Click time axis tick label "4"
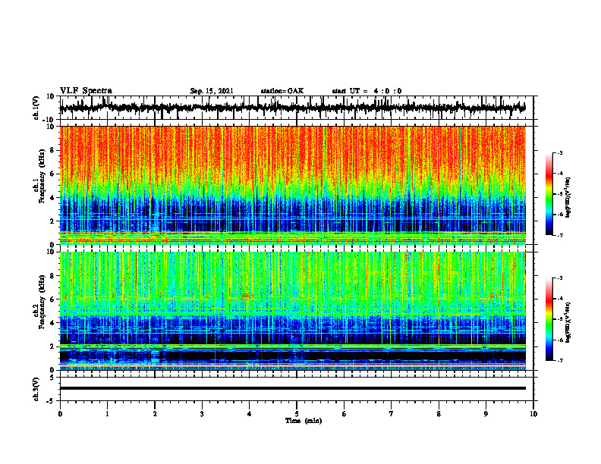The width and height of the screenshot is (601, 464). (x=250, y=414)
